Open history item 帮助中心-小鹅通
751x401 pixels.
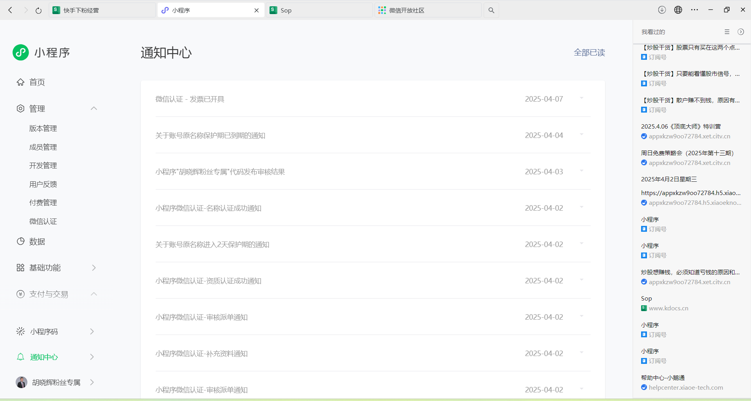pos(663,378)
